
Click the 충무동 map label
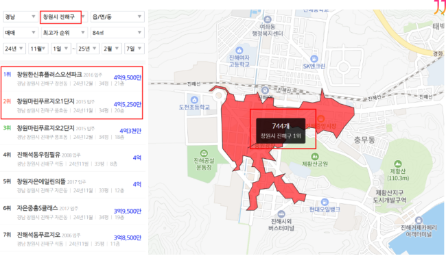(x=364, y=140)
